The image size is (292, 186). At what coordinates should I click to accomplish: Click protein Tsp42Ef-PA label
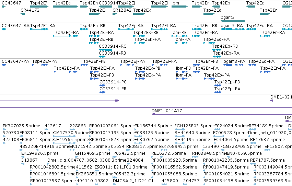tap(45, 61)
